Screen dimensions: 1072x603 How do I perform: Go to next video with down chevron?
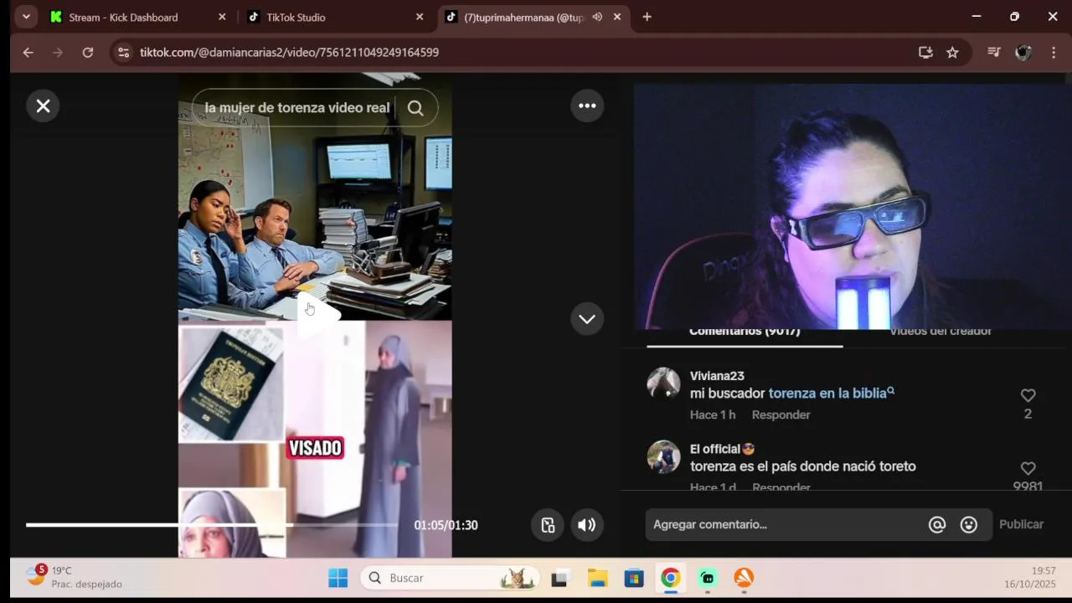(x=587, y=319)
